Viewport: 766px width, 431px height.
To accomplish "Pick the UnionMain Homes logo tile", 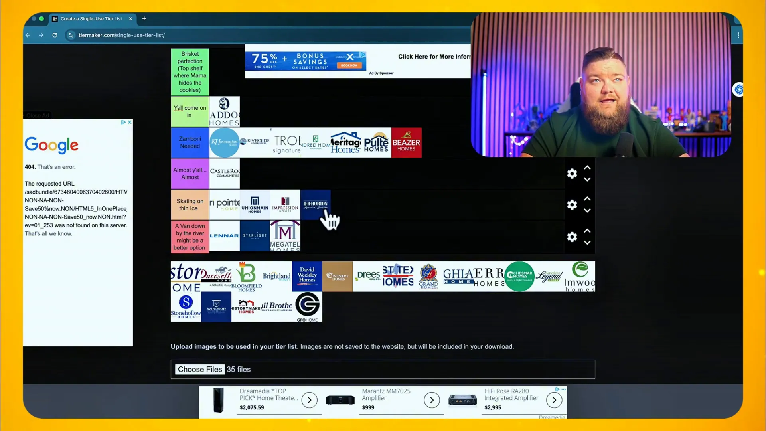I will pyautogui.click(x=255, y=205).
